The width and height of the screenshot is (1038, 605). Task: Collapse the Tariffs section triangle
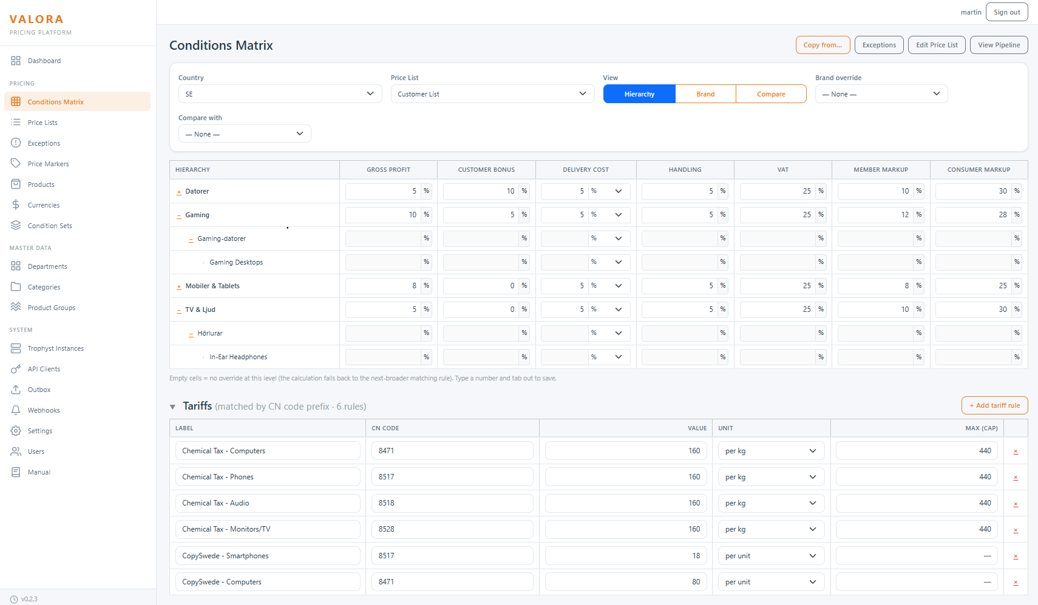coord(173,407)
